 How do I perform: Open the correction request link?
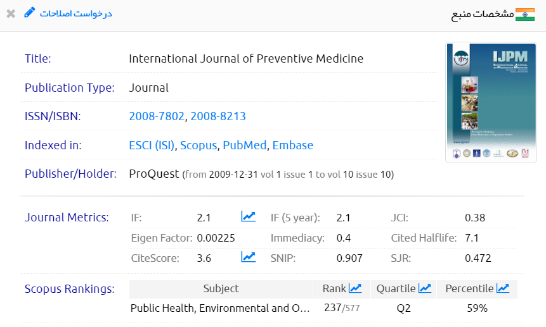76,13
